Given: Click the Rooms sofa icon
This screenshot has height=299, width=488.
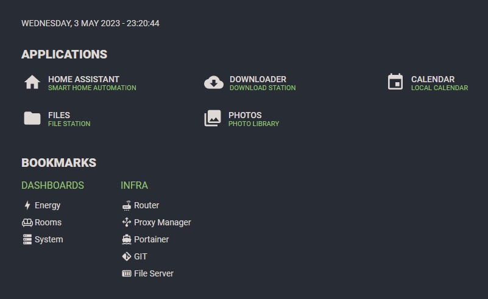Looking at the screenshot, I should (27, 222).
